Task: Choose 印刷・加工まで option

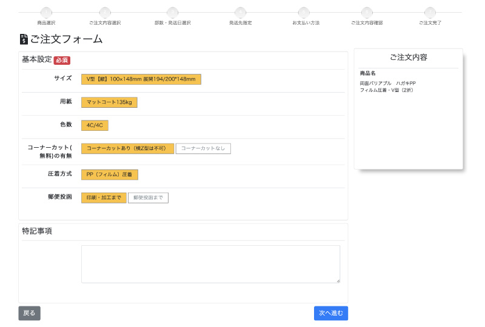Action: tap(104, 198)
